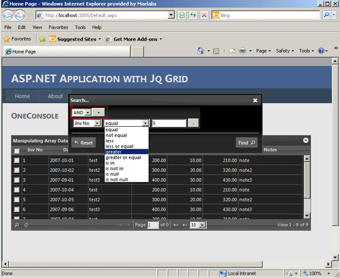340x278 pixels.
Task: Click the Refresh green arrows icon
Action: click(193, 15)
